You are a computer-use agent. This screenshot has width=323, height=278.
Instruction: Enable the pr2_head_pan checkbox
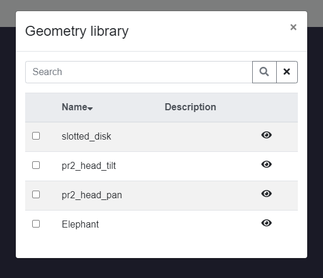tap(36, 195)
